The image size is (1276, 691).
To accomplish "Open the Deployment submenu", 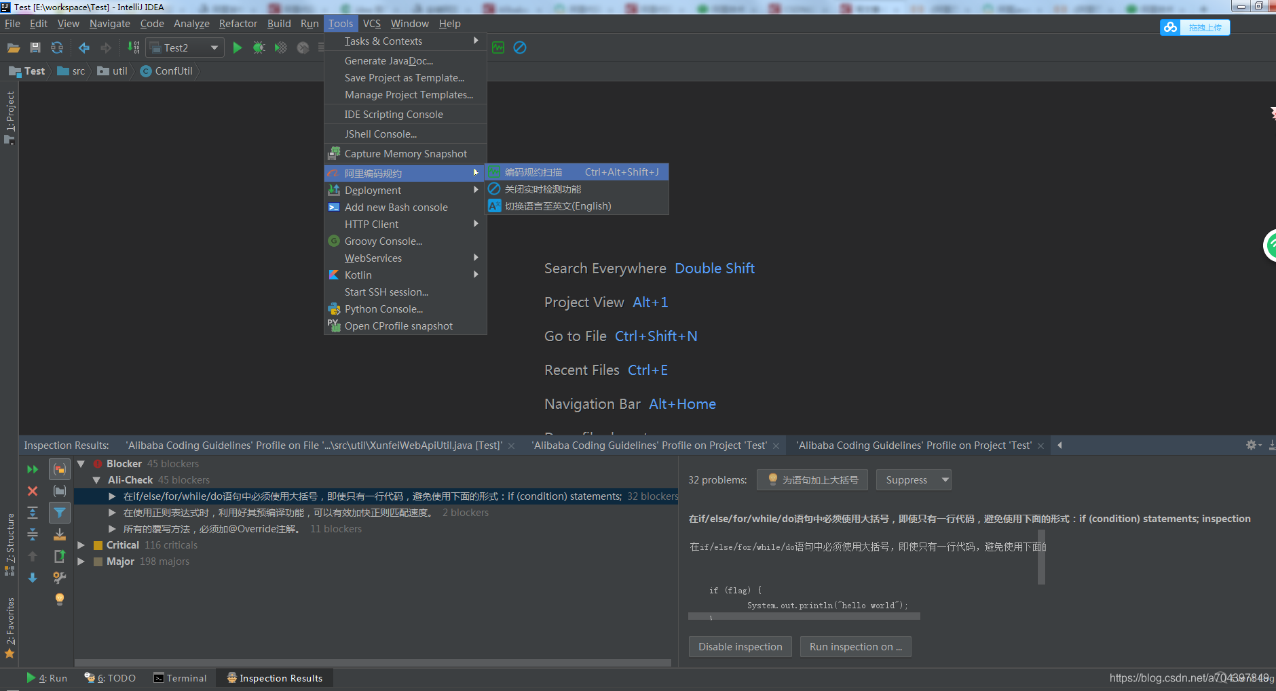I will pos(405,191).
